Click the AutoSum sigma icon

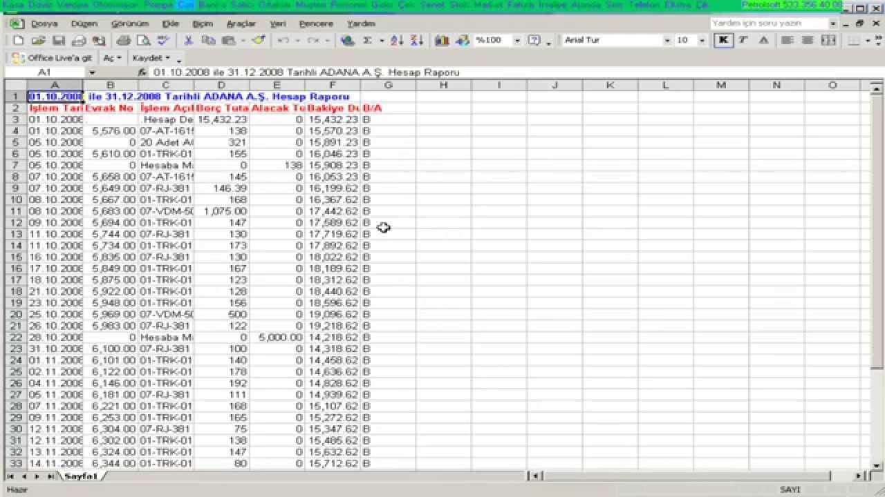click(368, 41)
